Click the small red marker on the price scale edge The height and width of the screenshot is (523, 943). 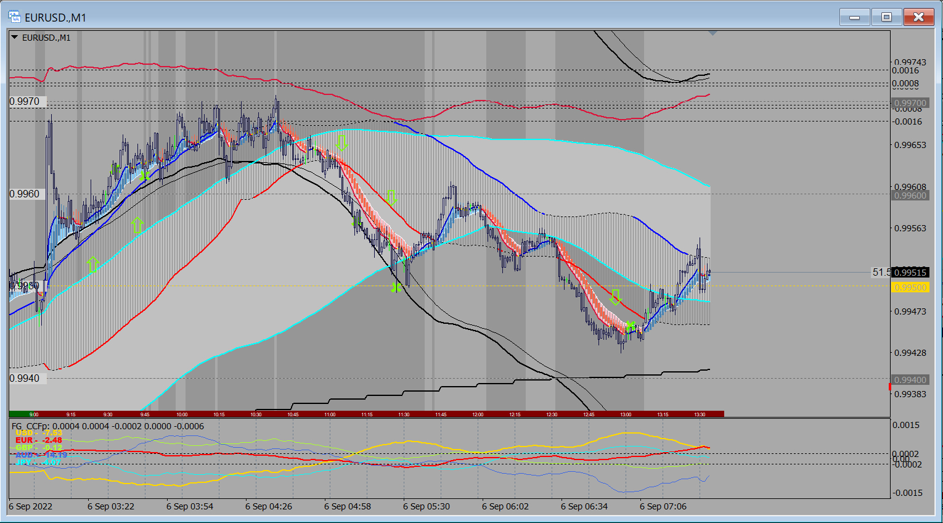tap(889, 387)
